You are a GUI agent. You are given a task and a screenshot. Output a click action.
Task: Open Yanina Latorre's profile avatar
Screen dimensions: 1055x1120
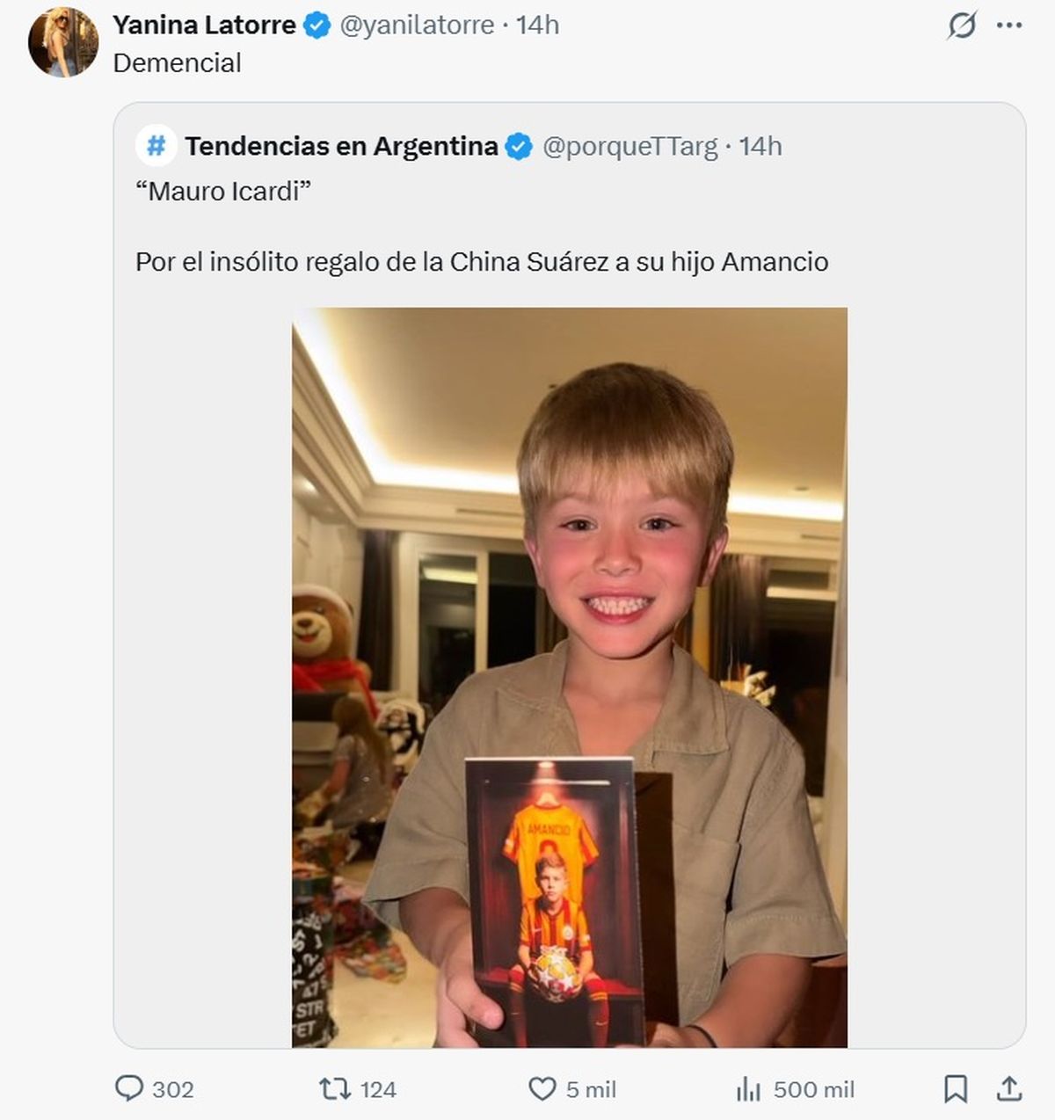[62, 42]
